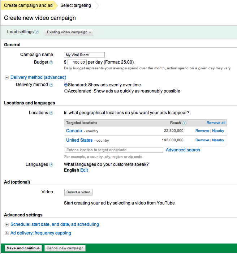Open Existing video campaign dropdown
Image resolution: width=237 pixels, height=254 pixels.
click(x=69, y=32)
